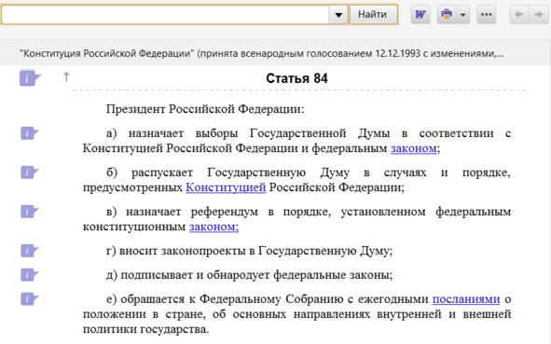
Task: Open info icon for paragraph е) обращается
Action: pos(29,299)
